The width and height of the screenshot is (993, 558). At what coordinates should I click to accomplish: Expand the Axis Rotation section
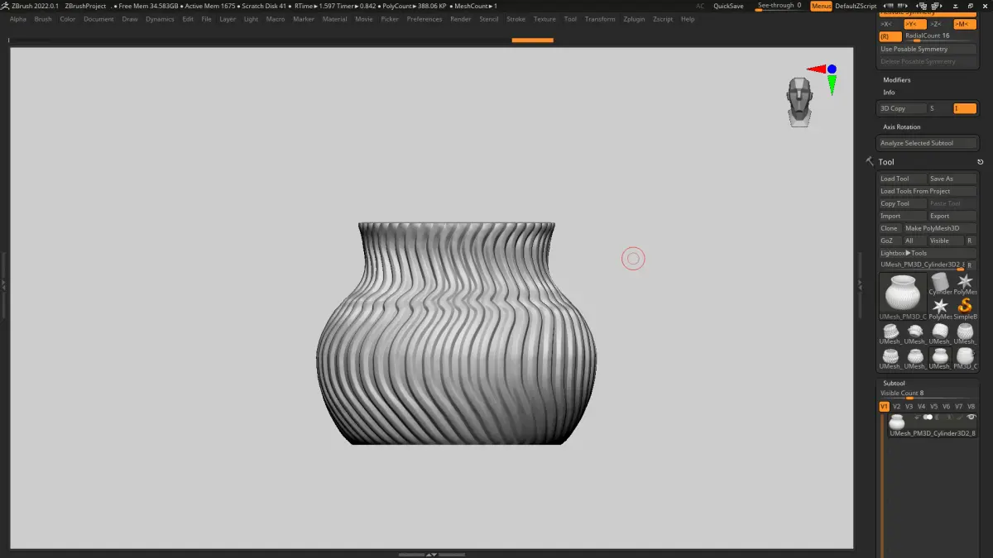coord(901,127)
